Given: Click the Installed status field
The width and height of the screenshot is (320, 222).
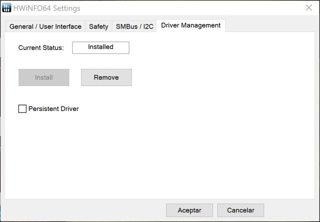Looking at the screenshot, I should 100,47.
